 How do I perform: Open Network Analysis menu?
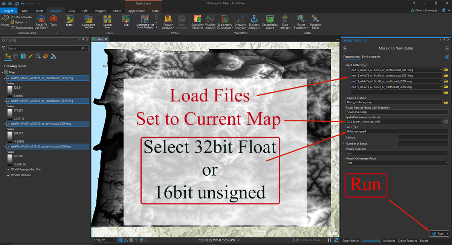point(240,22)
